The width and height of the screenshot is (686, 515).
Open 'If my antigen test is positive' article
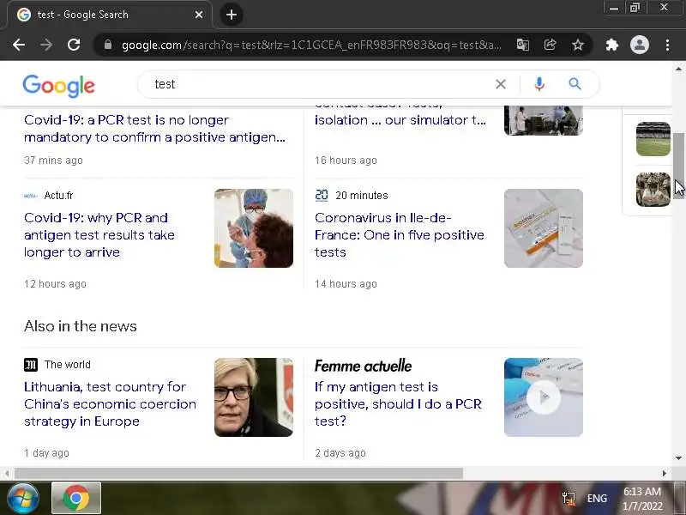[398, 403]
